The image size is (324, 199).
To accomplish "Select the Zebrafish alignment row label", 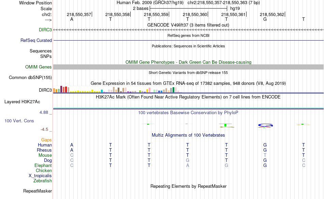I will (43, 181).
